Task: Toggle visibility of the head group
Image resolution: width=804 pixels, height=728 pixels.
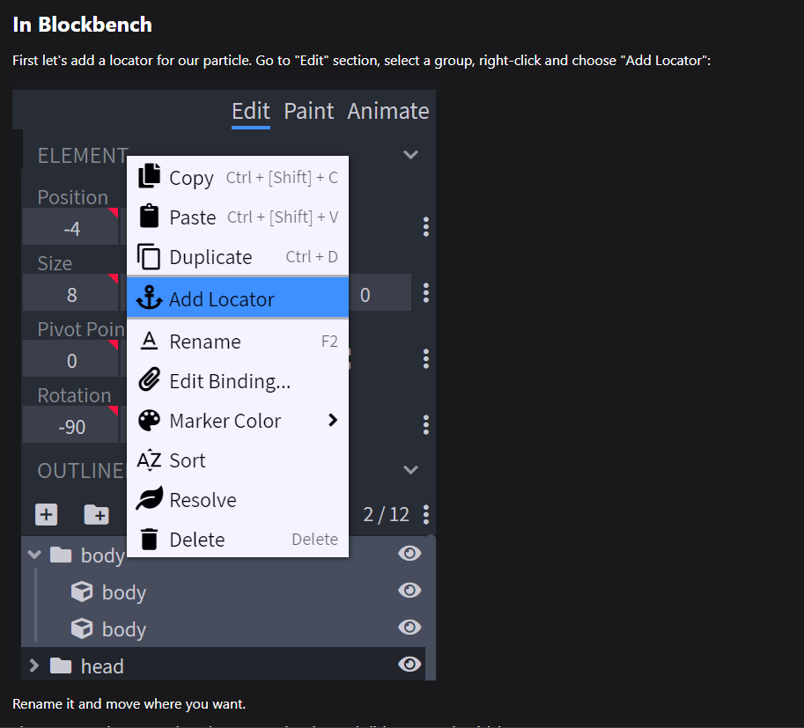Action: 409,665
